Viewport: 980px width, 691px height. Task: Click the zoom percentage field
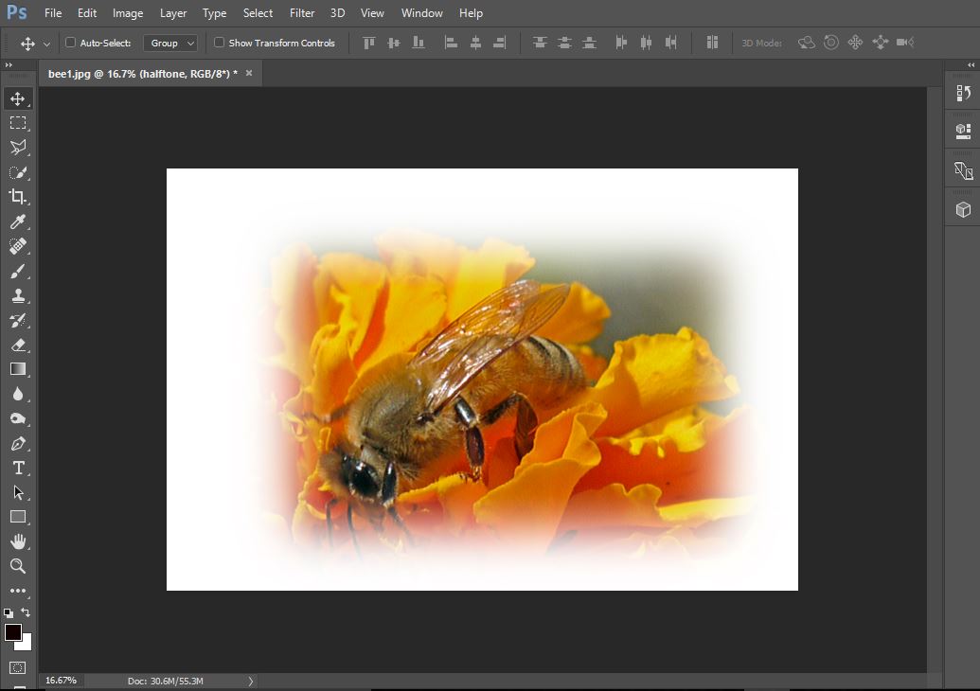(x=62, y=681)
